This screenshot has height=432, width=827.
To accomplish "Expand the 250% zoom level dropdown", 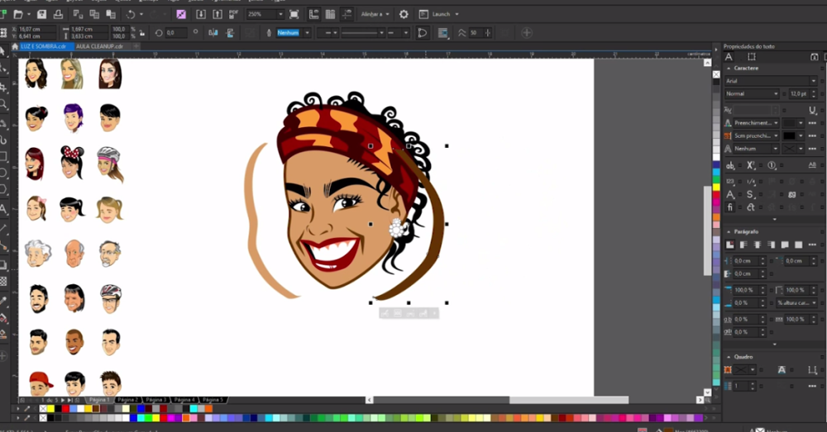I will tap(280, 14).
